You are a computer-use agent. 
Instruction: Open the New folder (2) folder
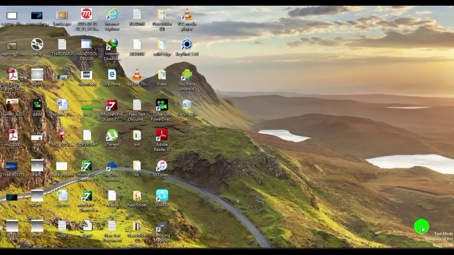click(137, 232)
